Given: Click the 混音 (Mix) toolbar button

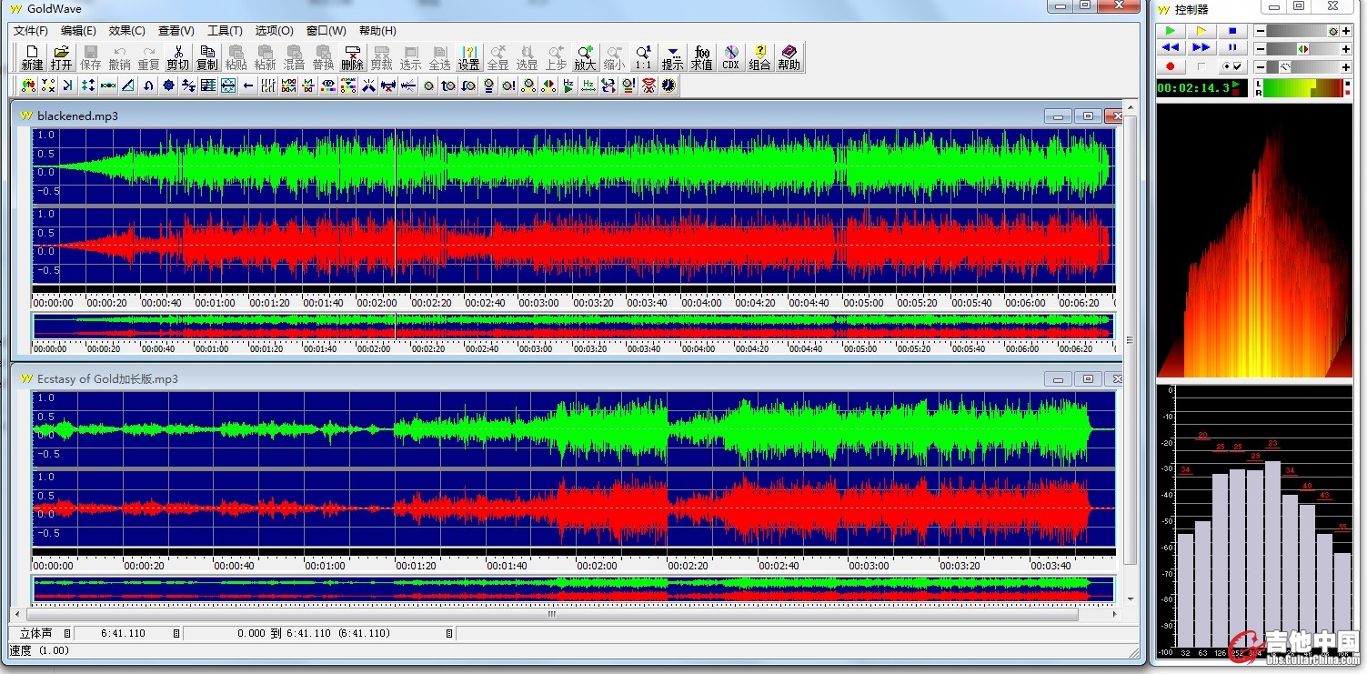Looking at the screenshot, I should 294,58.
